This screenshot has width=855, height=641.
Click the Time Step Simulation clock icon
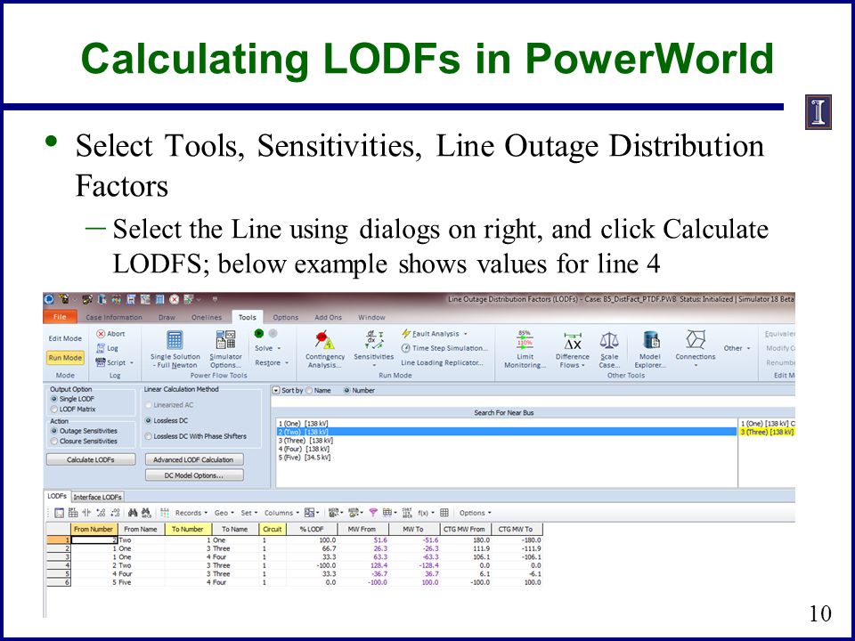[406, 348]
